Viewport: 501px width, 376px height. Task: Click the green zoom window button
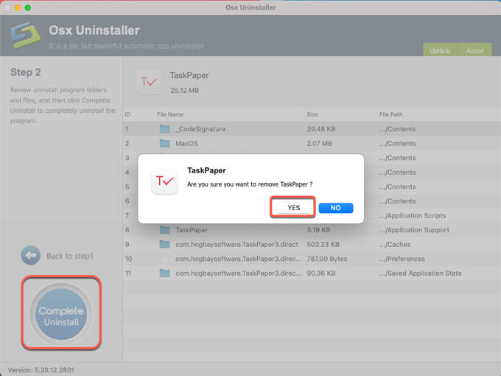tap(28, 7)
